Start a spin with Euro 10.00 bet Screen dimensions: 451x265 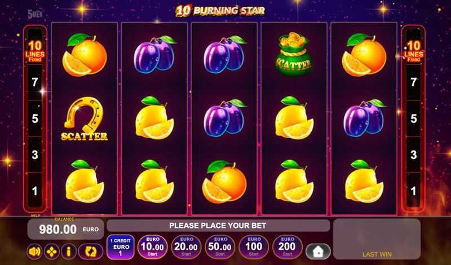coord(152,247)
